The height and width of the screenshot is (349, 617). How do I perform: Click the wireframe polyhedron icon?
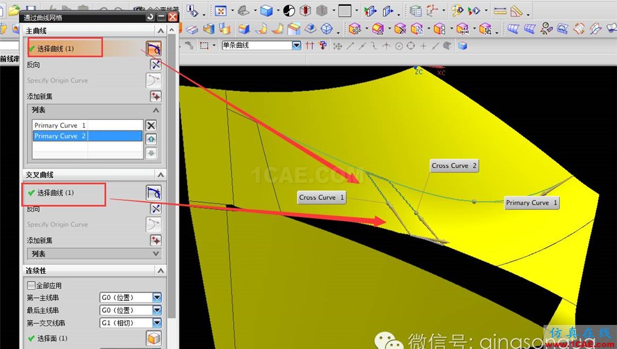coord(327,29)
